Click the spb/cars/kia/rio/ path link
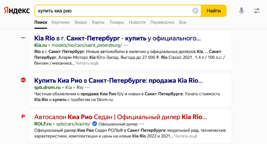The image size is (267, 144). coord(73,124)
